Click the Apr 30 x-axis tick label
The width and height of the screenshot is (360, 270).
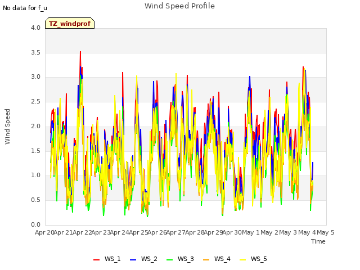coord(232,232)
